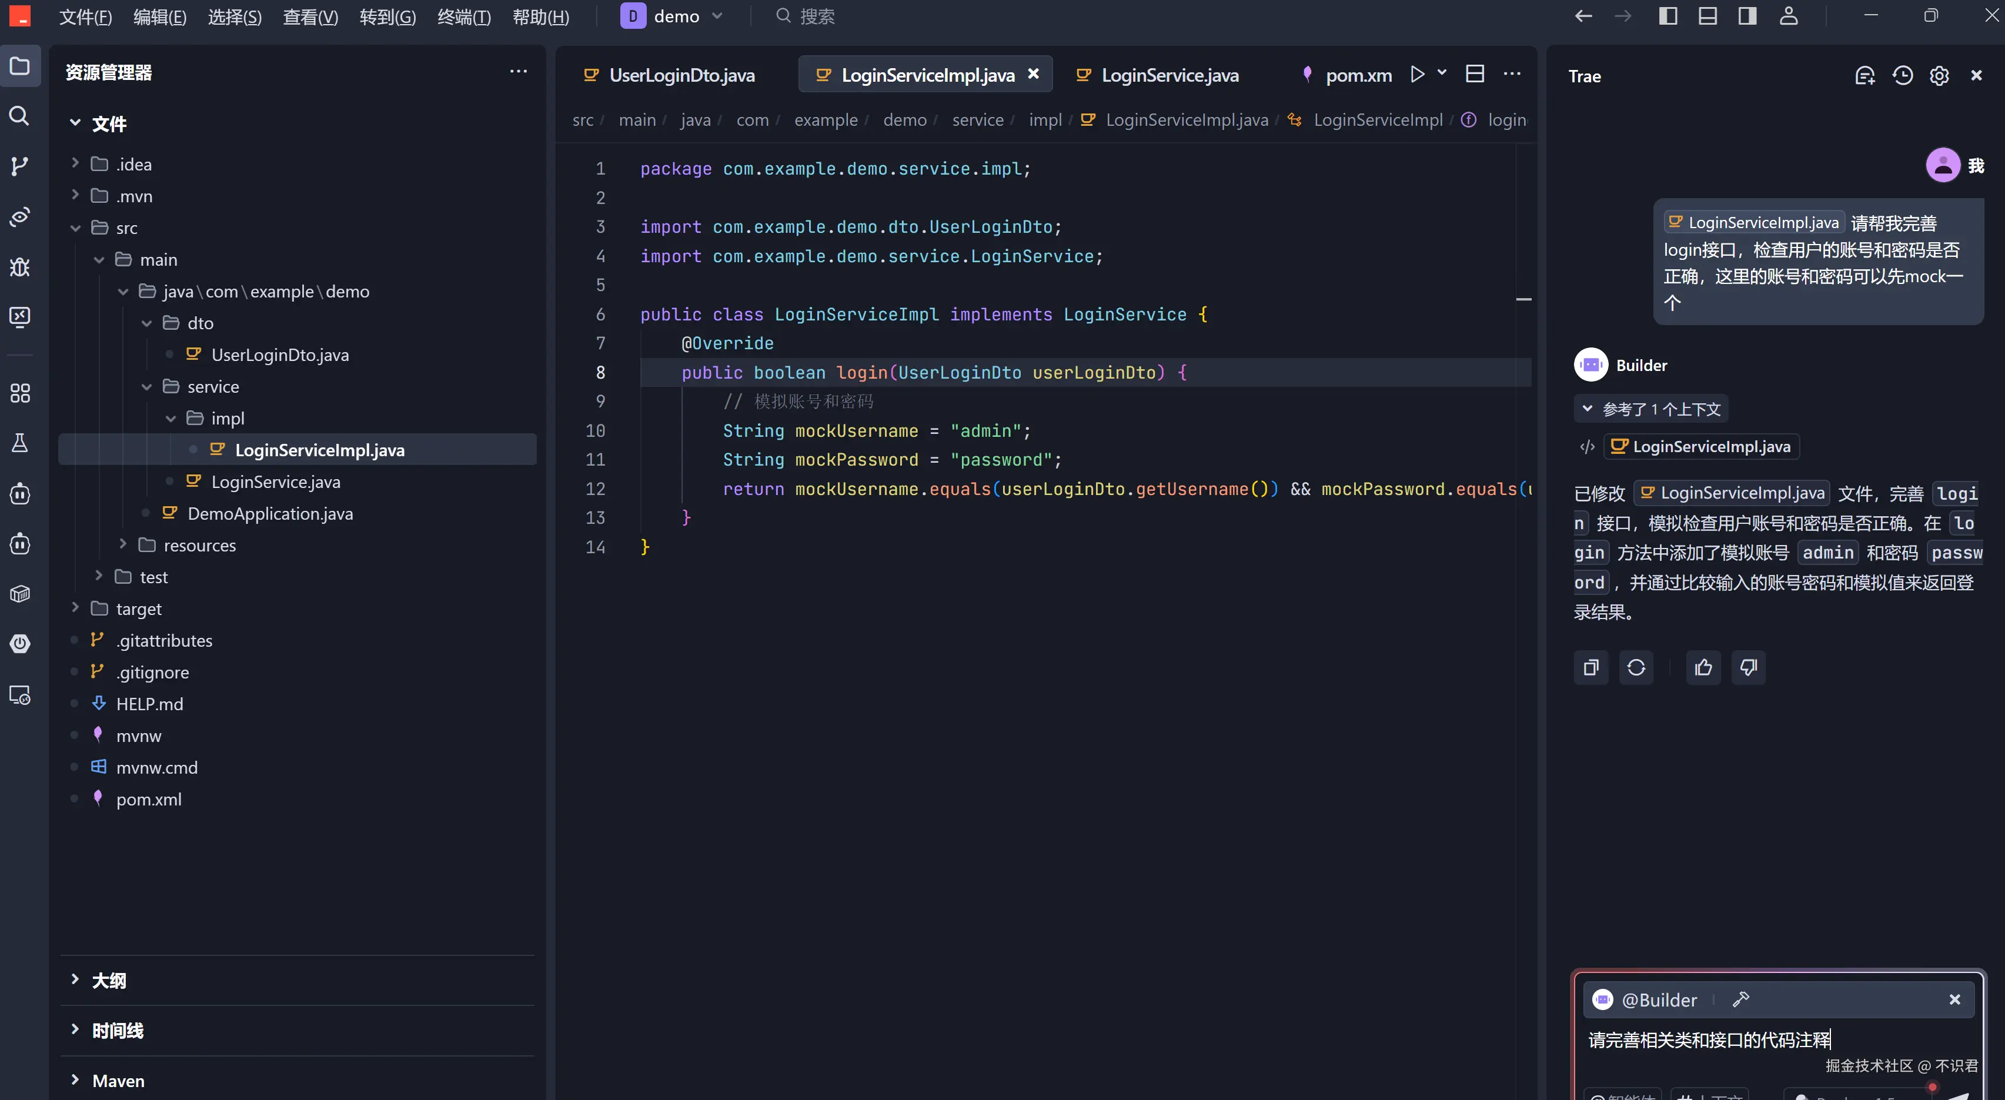Copy the Builder response via copy icon
The height and width of the screenshot is (1100, 2005).
pyautogui.click(x=1591, y=667)
